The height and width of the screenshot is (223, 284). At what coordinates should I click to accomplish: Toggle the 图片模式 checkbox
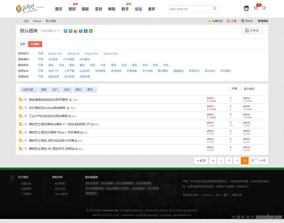click(x=242, y=89)
